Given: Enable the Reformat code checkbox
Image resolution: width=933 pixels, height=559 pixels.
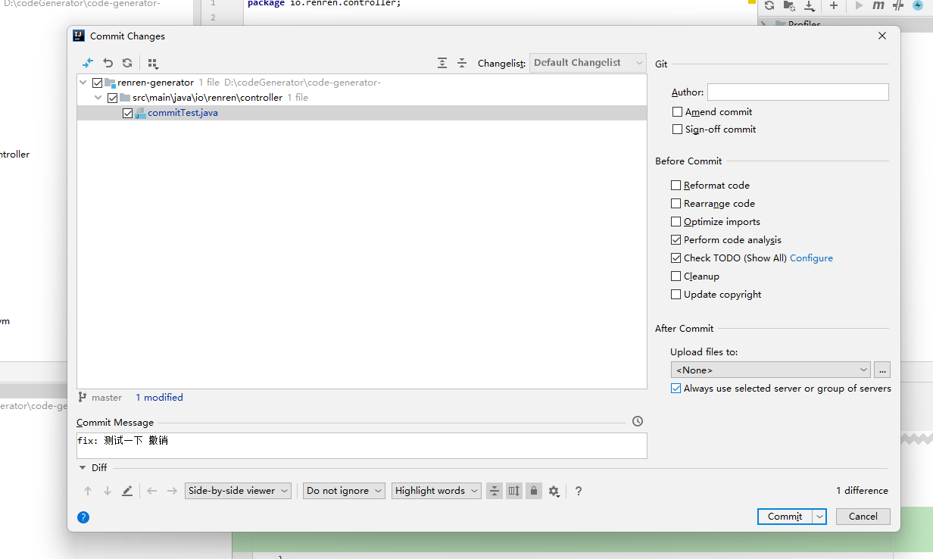Looking at the screenshot, I should click(676, 185).
